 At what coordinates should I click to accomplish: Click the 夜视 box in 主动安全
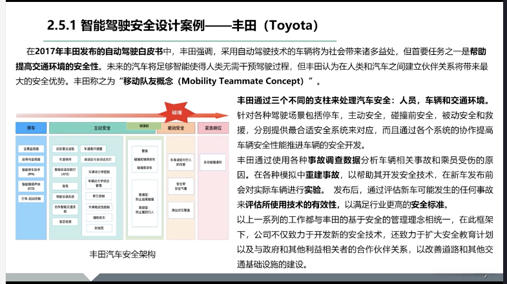(65, 186)
